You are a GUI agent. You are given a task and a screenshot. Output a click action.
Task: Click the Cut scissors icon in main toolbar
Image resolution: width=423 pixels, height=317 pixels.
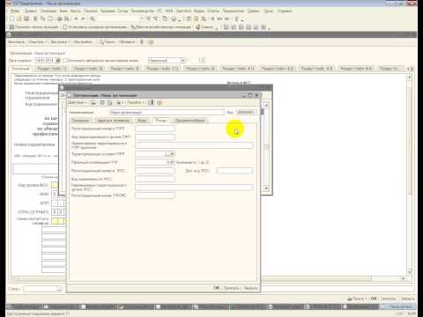tap(35, 18)
